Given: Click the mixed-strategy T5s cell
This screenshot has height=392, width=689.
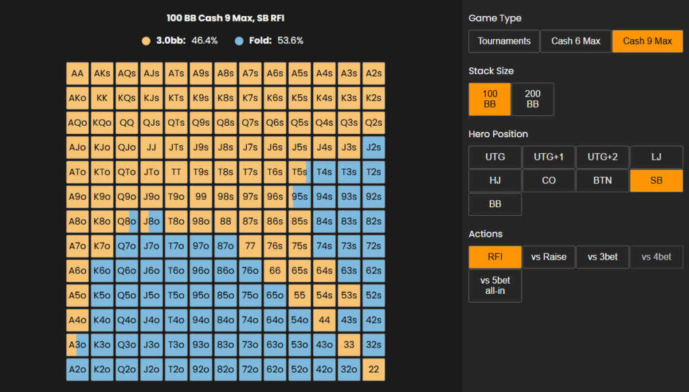Looking at the screenshot, I should [299, 172].
